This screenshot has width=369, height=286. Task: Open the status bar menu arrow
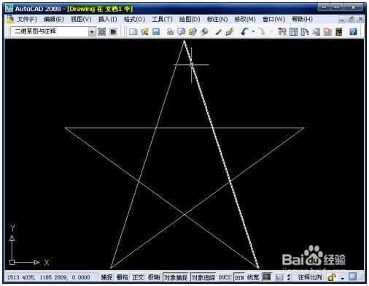[x=342, y=278]
